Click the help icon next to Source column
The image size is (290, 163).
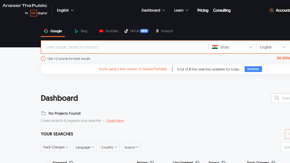pyautogui.click(x=223, y=162)
